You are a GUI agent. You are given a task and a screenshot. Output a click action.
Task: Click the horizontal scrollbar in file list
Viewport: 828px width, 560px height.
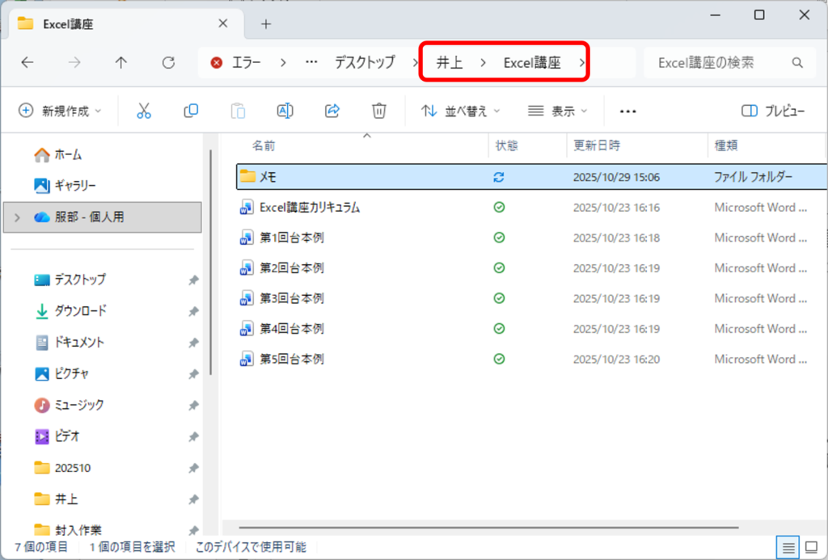pos(485,527)
